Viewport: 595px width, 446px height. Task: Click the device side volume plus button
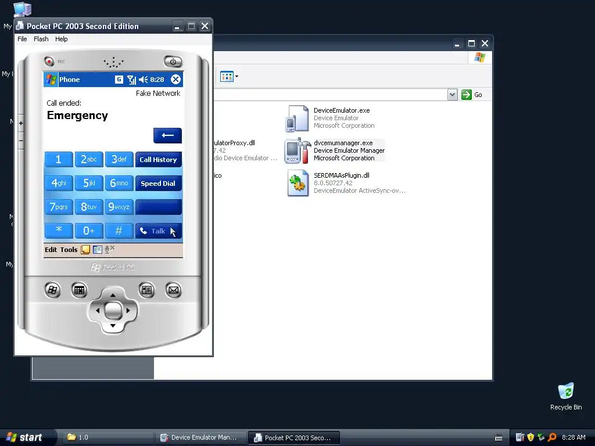[x=21, y=123]
